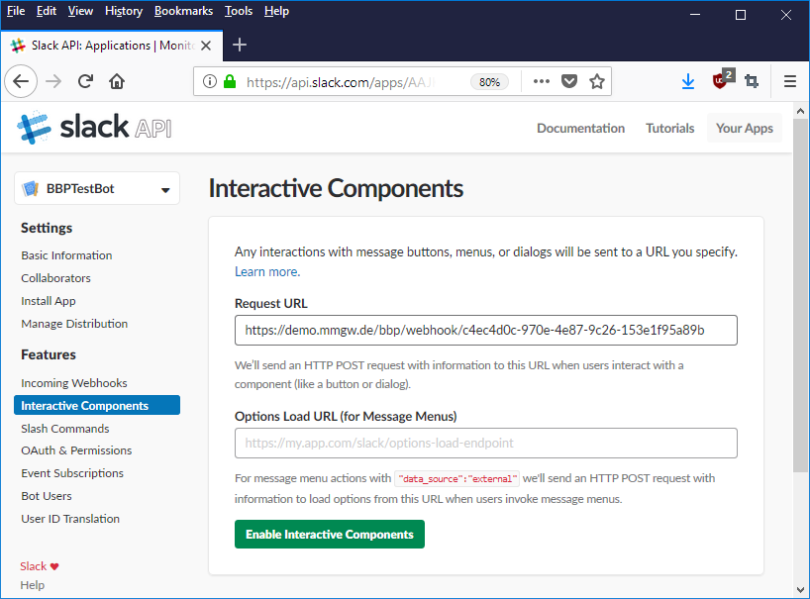
Task: Click the screenshot crop extension icon
Action: 752,81
